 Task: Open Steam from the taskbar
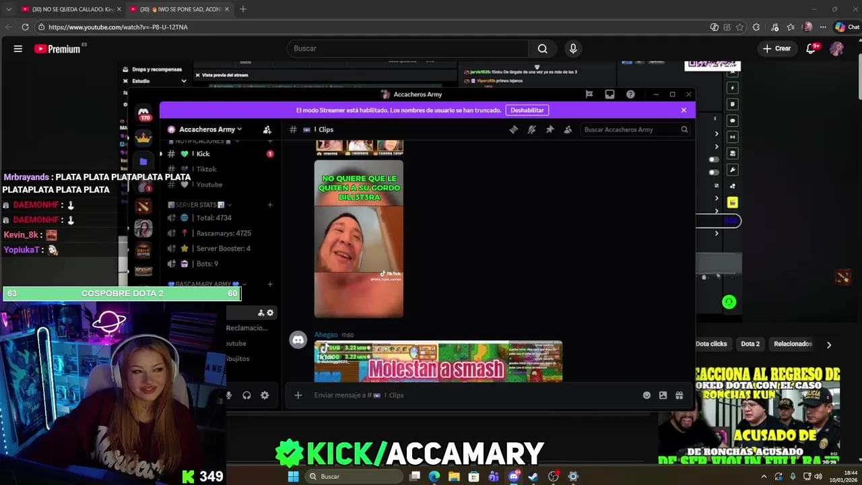click(x=533, y=476)
